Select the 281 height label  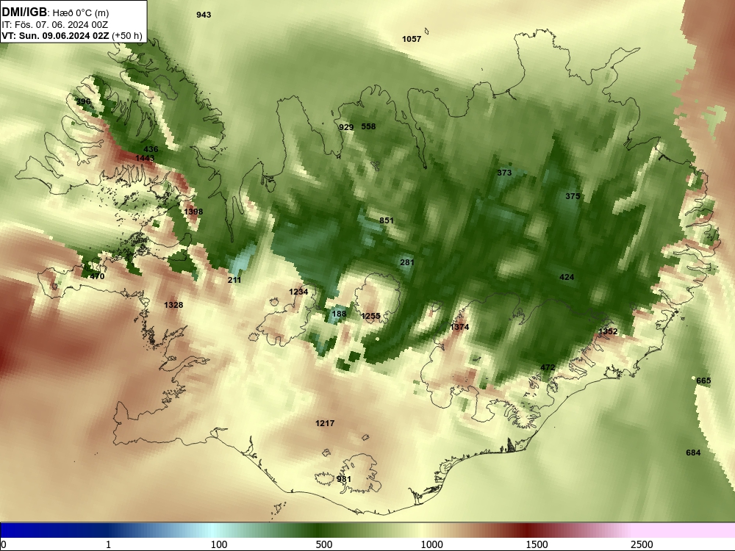[x=407, y=262]
